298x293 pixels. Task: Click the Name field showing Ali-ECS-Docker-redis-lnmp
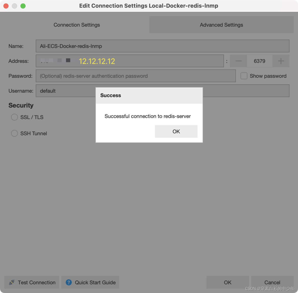pyautogui.click(x=162, y=46)
